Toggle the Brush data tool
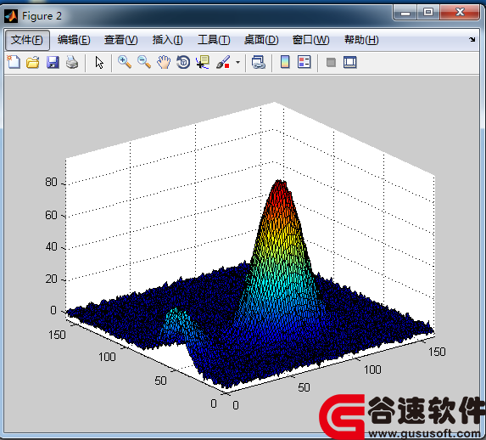 [223, 62]
